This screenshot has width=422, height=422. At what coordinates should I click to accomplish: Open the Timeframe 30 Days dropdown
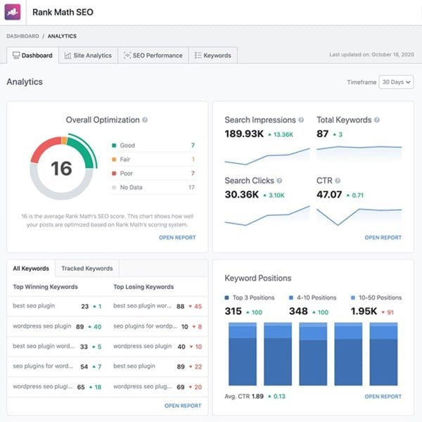pyautogui.click(x=395, y=82)
